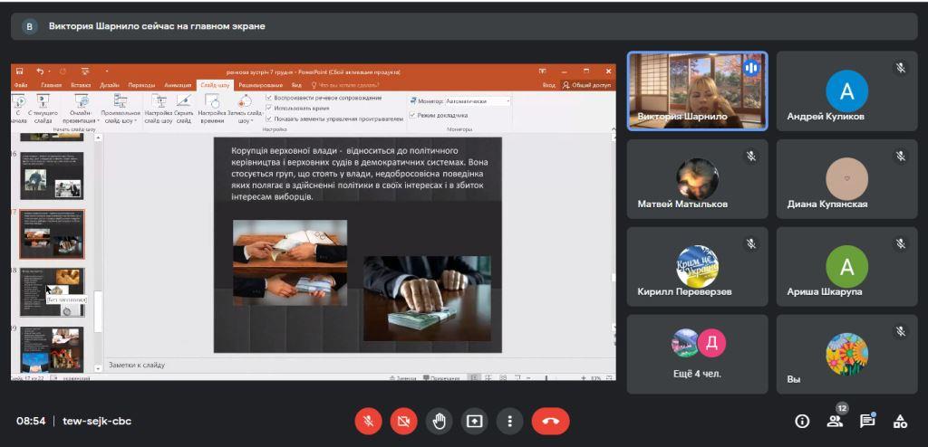Screen dimensions: 928x447
Task: Select the slide 18 thumbnail
Action: (x=52, y=292)
